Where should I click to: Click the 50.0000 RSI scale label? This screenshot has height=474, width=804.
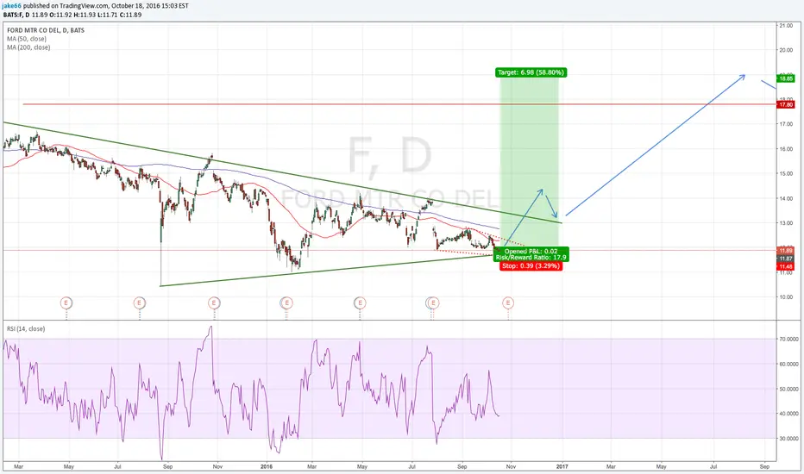point(788,389)
